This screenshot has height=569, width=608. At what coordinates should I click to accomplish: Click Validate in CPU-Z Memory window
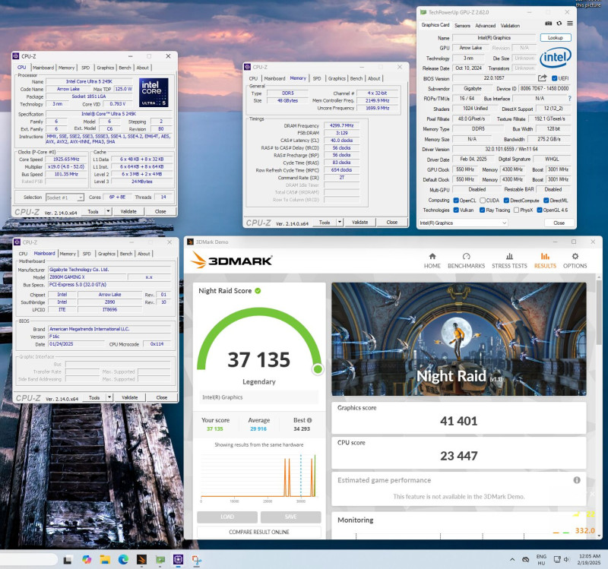click(x=359, y=222)
